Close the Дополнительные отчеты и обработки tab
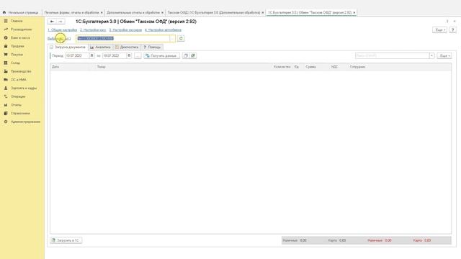Viewport: 461px width, 259px height. 162,13
